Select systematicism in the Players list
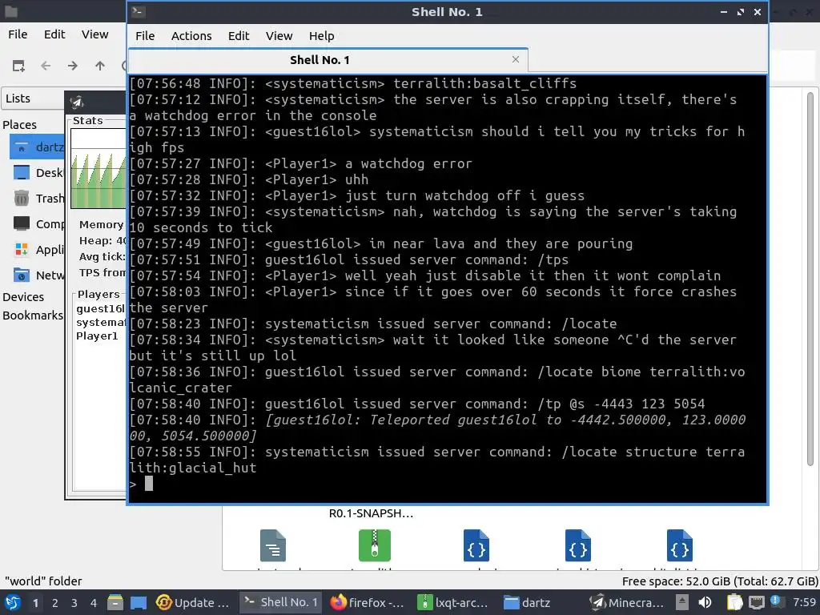Screen dimensions: 820x615 pos(100,322)
